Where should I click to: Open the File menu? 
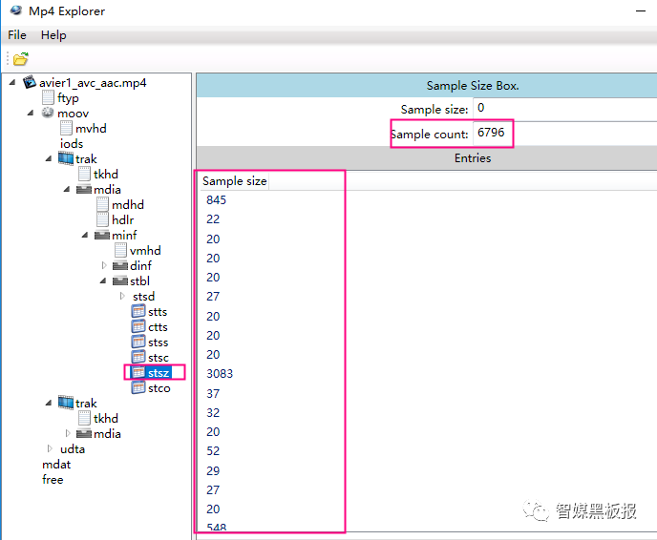coord(17,35)
